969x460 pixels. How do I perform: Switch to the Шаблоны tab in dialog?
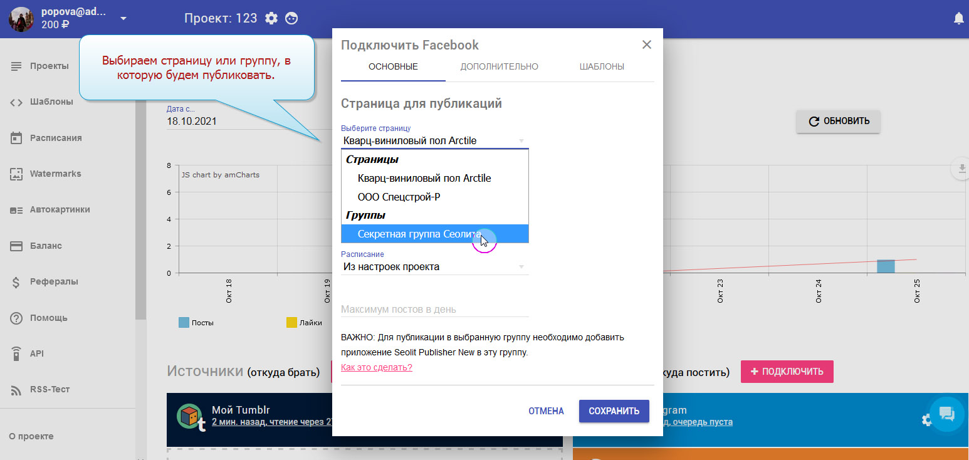pyautogui.click(x=602, y=66)
